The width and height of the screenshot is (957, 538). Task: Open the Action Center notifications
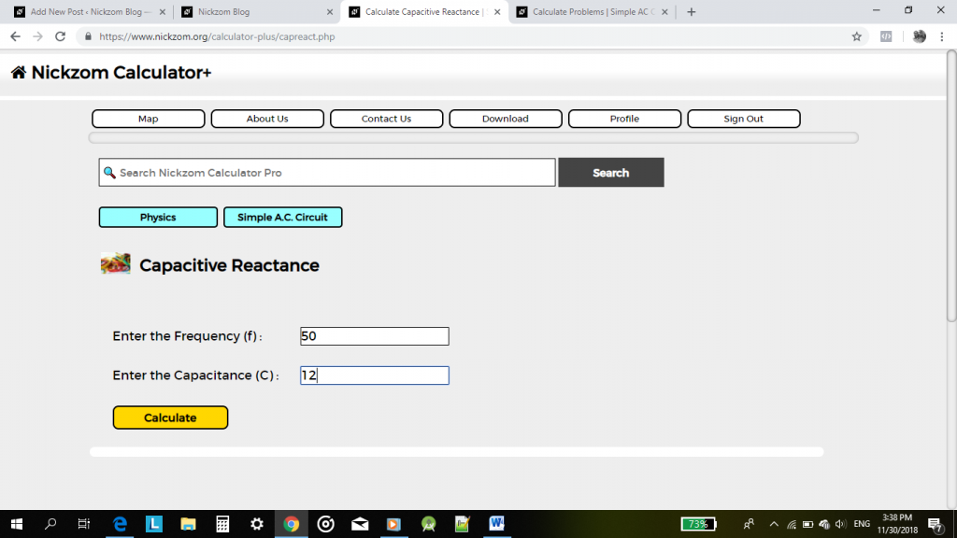[x=935, y=524]
